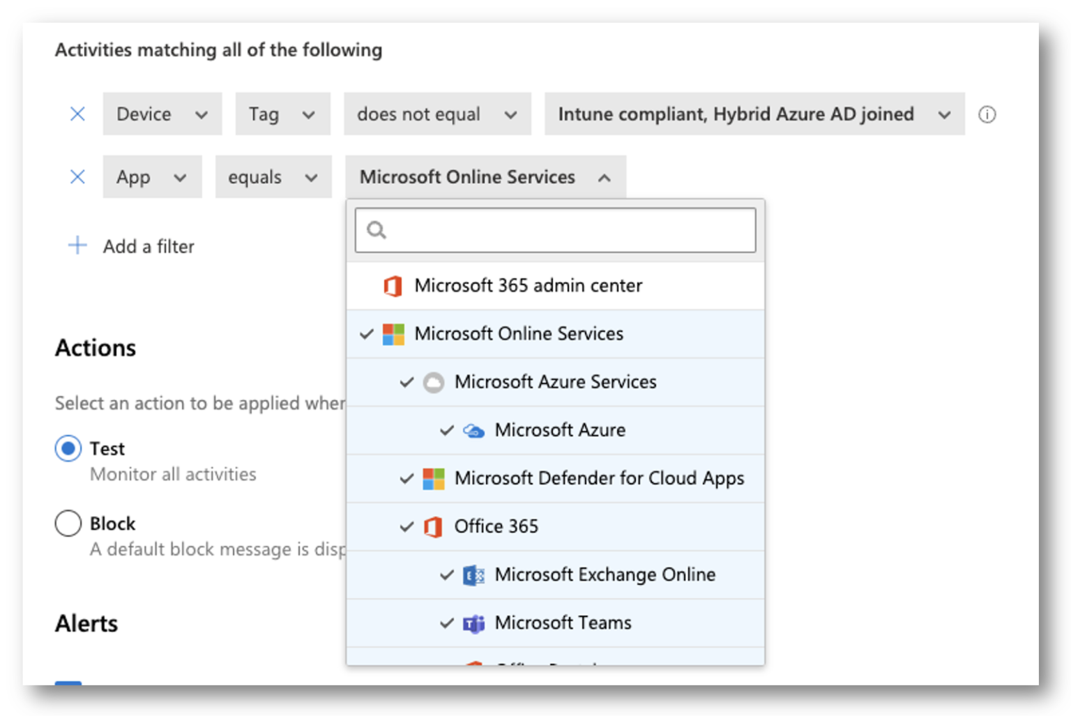
Task: Click the Microsoft Online Services logo icon
Action: point(393,334)
